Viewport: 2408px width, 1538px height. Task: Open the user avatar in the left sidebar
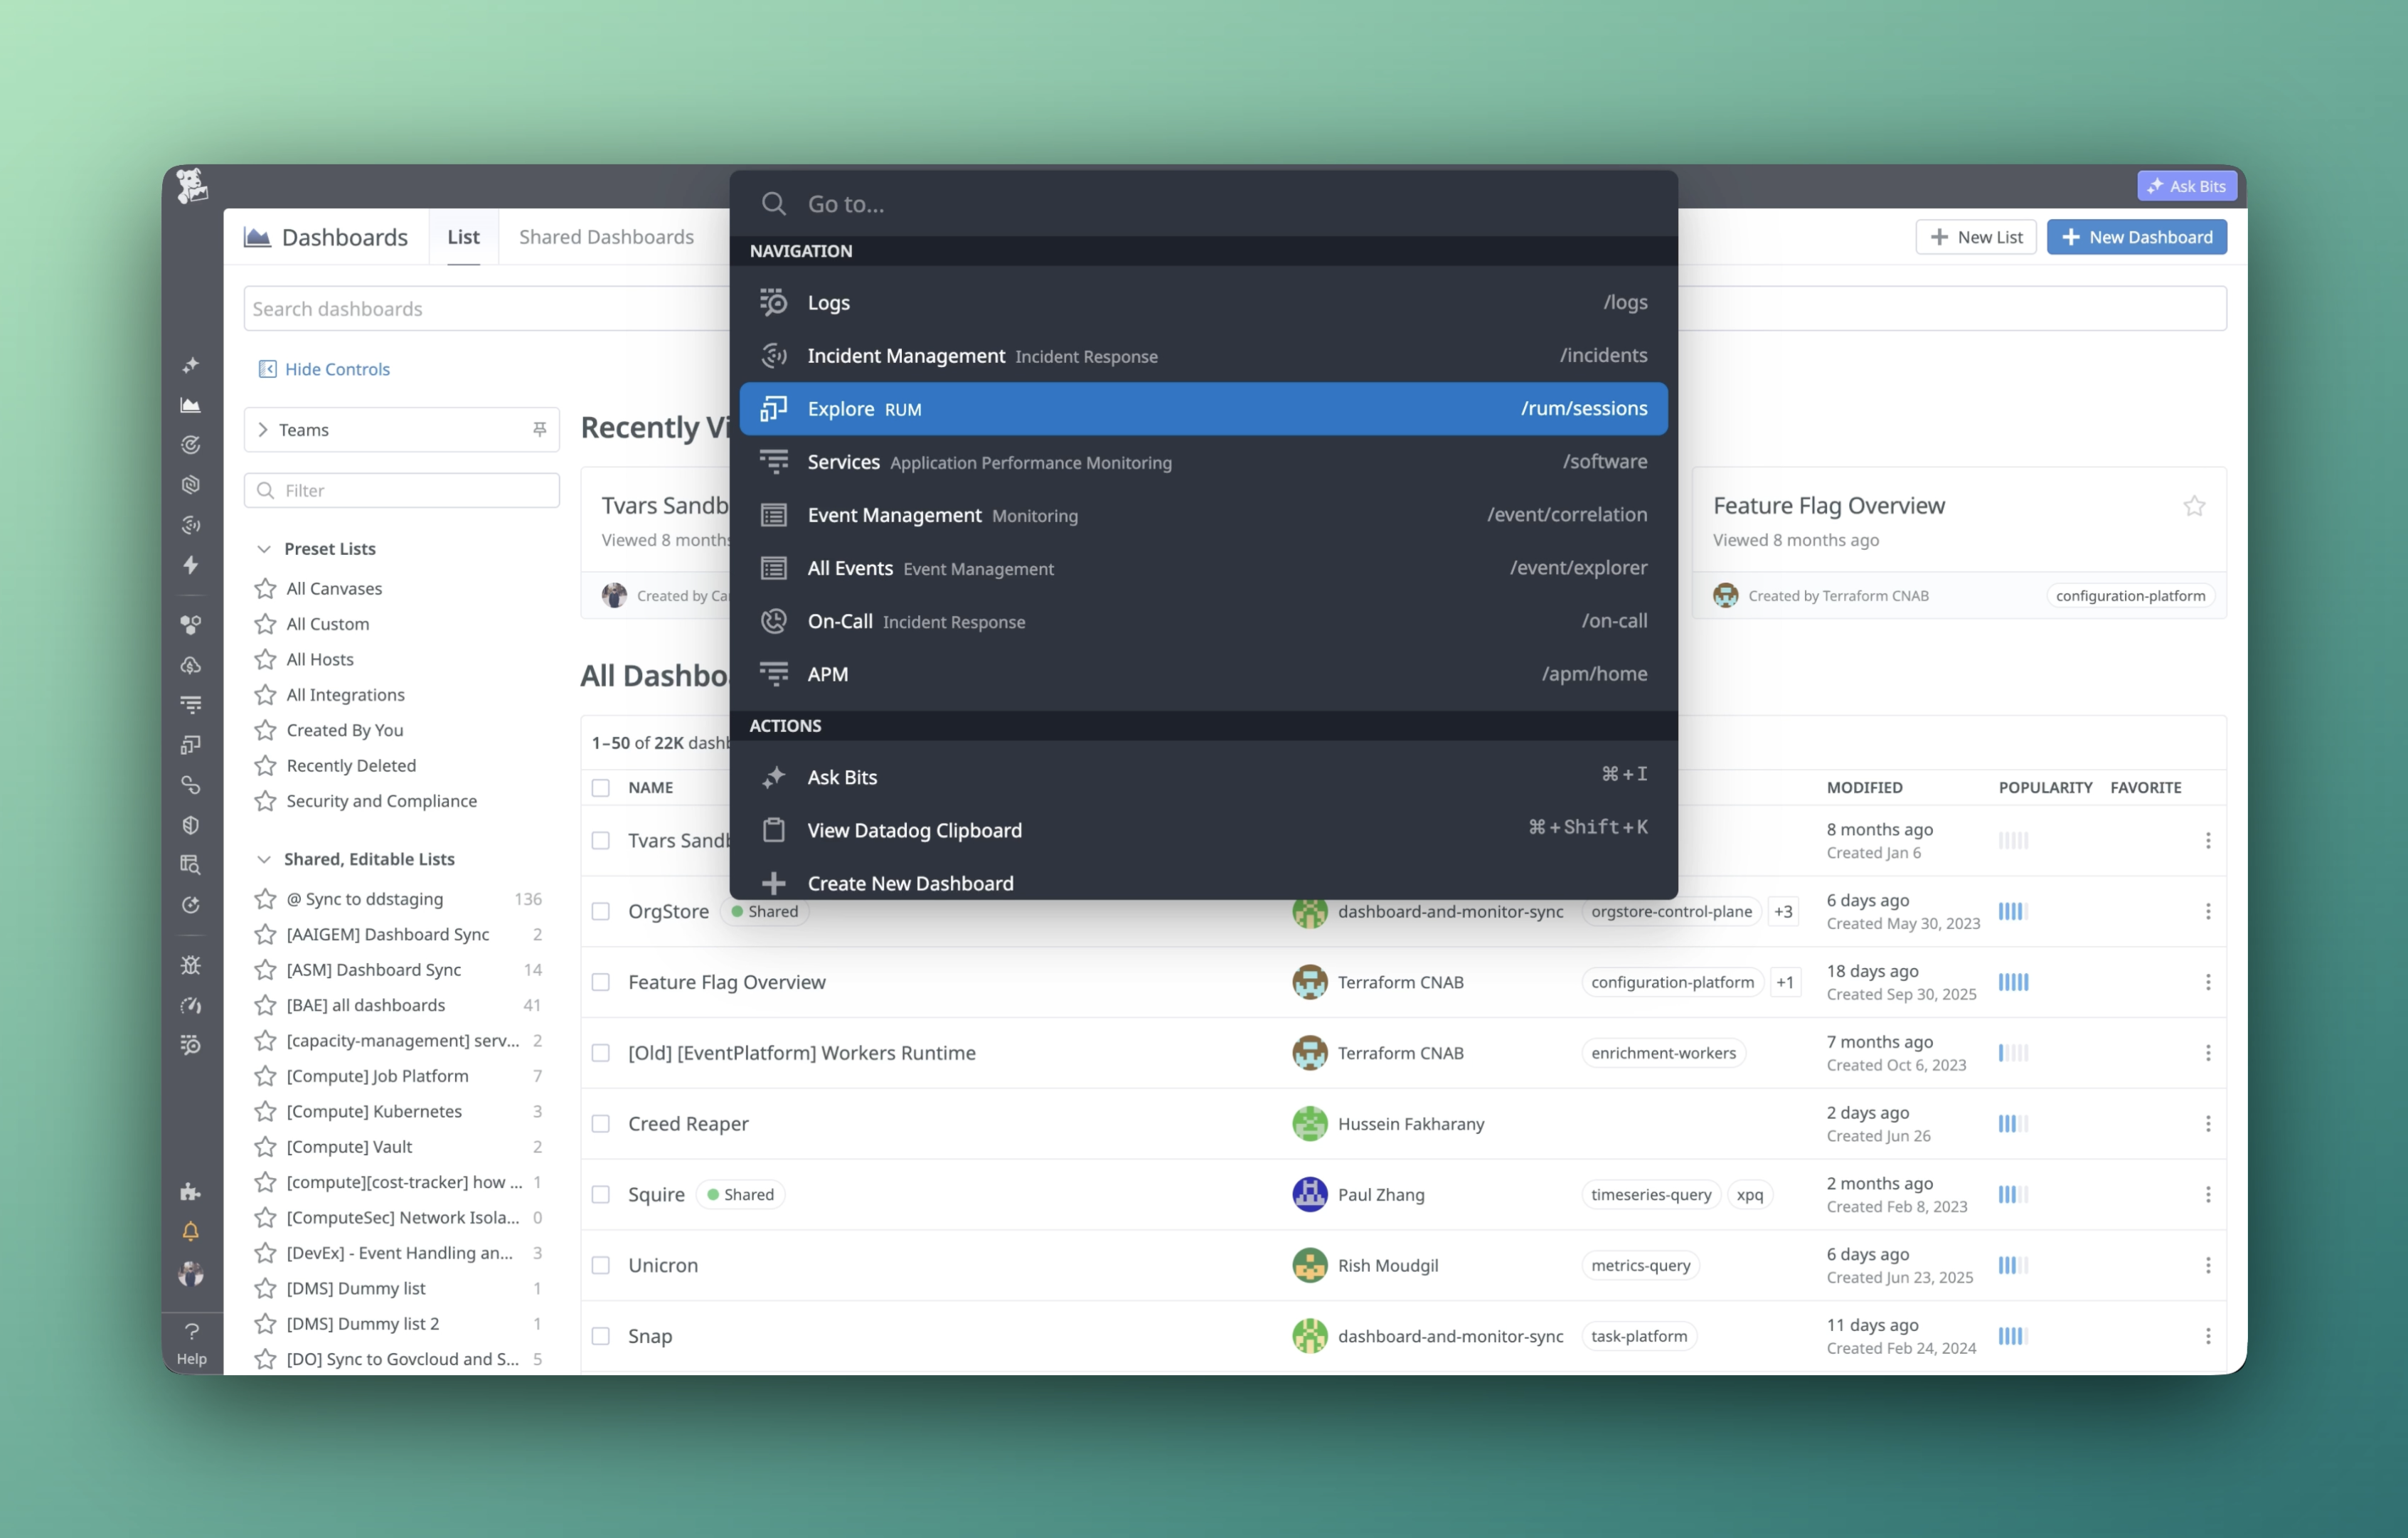(x=190, y=1273)
